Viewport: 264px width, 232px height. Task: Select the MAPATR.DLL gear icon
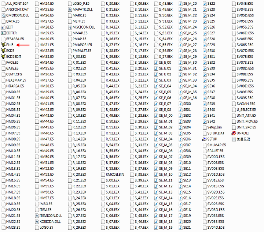click(70, 10)
